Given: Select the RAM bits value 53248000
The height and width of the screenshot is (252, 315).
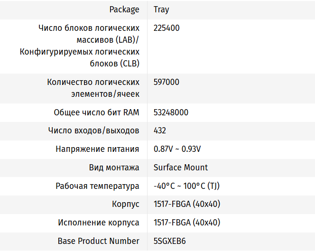Looking at the screenshot, I should (171, 112).
